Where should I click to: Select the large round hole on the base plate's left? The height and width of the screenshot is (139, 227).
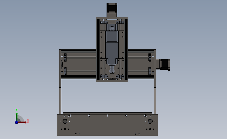(x=65, y=121)
